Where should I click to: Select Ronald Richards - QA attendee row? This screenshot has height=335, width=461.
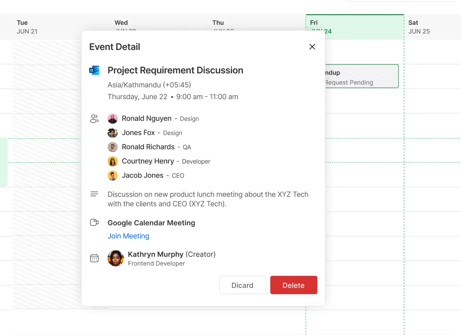pyautogui.click(x=156, y=147)
